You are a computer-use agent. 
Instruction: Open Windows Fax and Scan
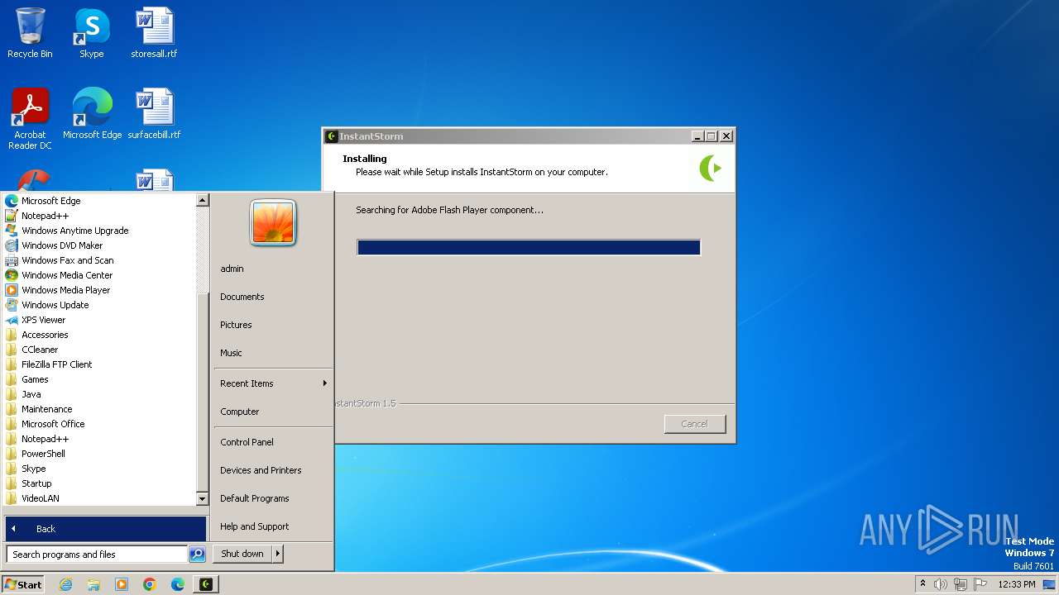pyautogui.click(x=99, y=260)
